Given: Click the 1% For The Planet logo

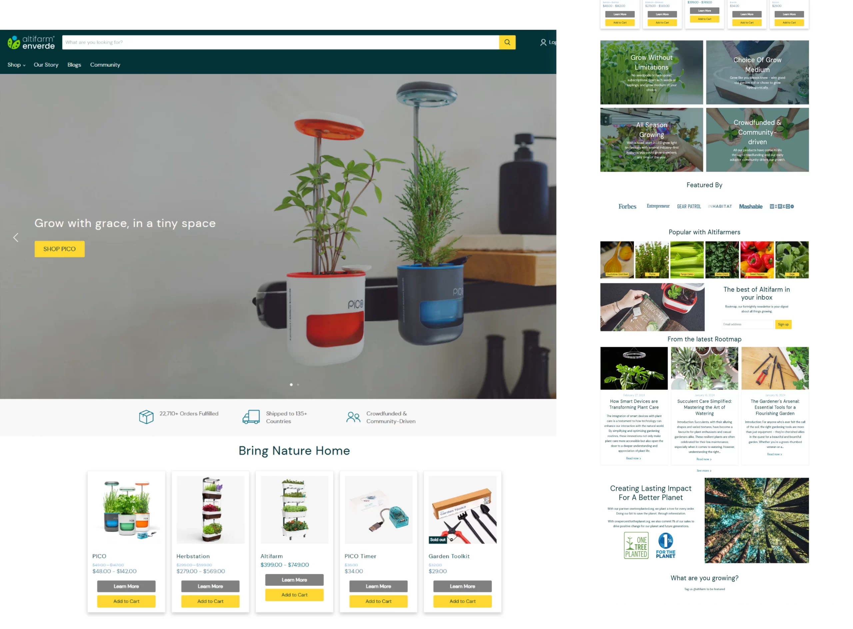Looking at the screenshot, I should [665, 545].
